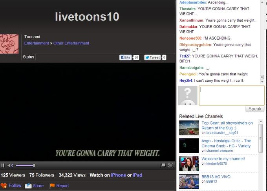267x191 pixels.
Task: Click Adeptusarbites username in chat
Action: click(193, 2)
